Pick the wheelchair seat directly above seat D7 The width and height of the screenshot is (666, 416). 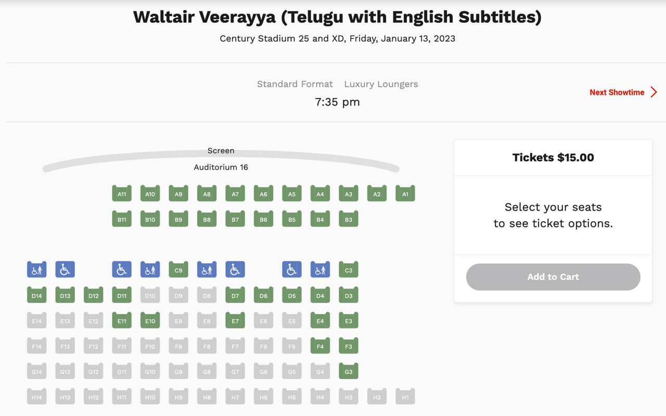(235, 270)
